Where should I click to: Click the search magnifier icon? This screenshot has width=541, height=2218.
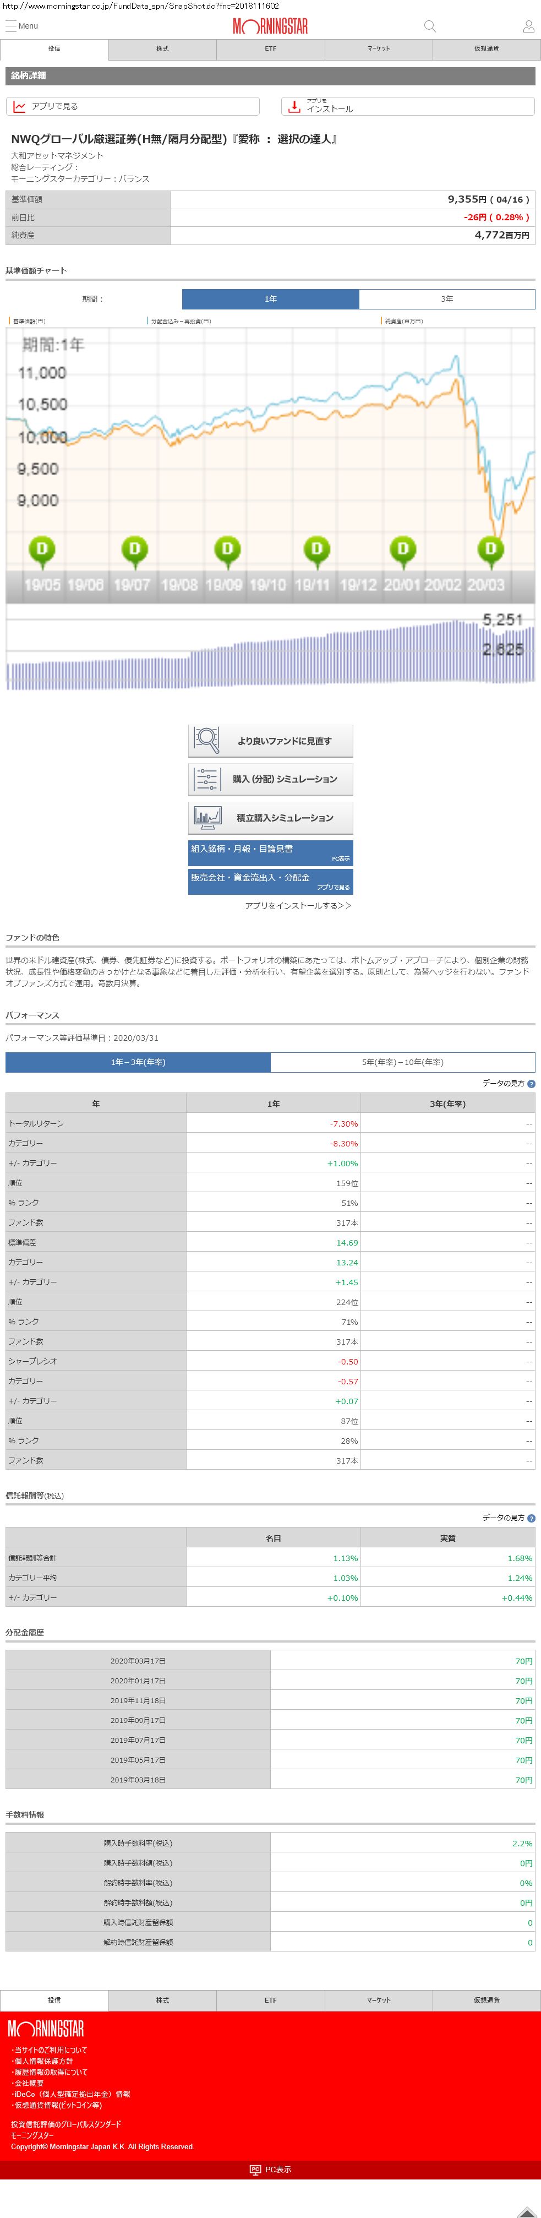pyautogui.click(x=429, y=26)
